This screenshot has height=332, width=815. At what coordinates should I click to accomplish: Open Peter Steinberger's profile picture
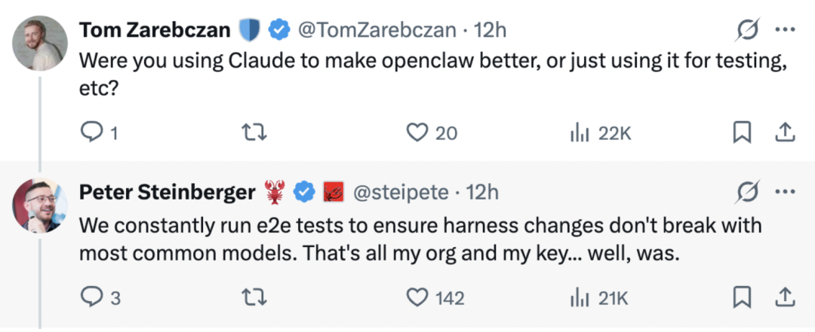pos(41,206)
